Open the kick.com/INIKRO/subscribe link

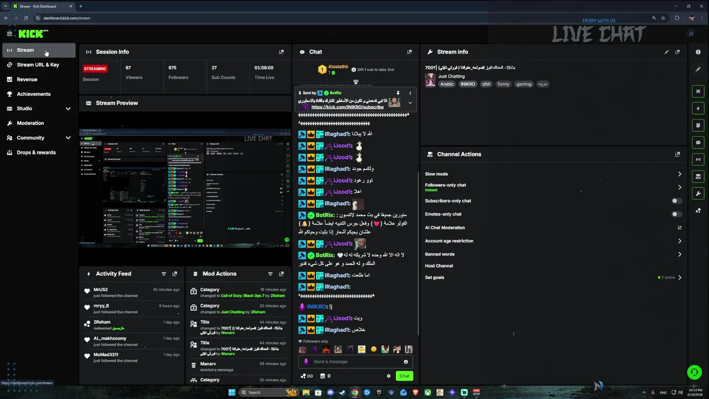[347, 107]
